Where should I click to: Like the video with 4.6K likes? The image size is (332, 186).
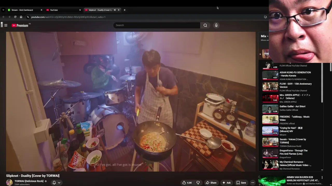[x=187, y=183]
